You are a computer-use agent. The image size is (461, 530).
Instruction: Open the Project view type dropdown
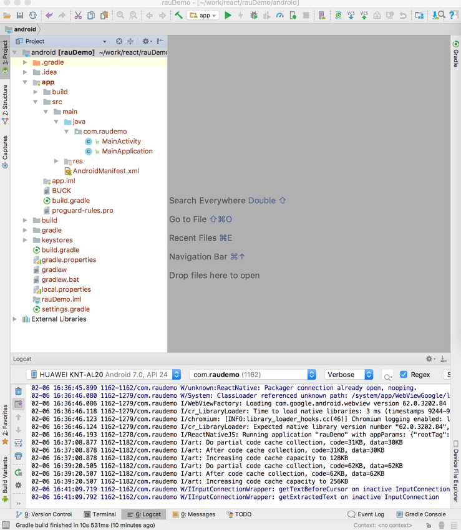coord(105,42)
